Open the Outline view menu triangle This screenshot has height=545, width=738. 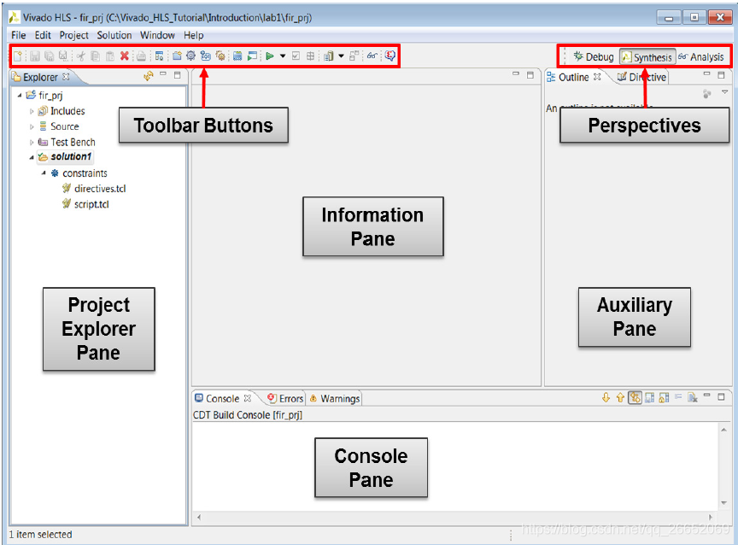[725, 92]
